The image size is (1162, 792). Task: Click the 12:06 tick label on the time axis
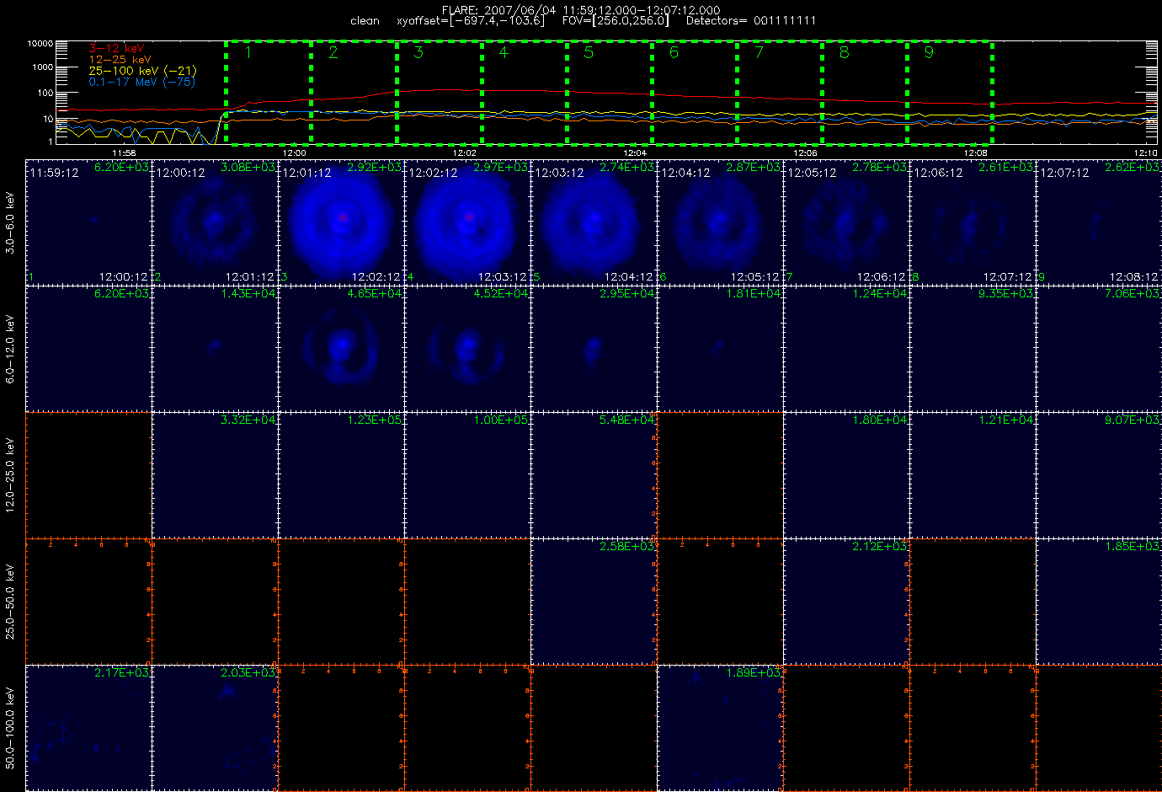pyautogui.click(x=805, y=153)
